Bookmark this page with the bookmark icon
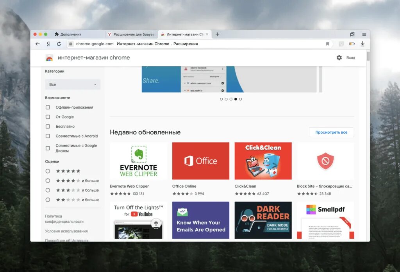This screenshot has width=400, height=272. pyautogui.click(x=328, y=44)
